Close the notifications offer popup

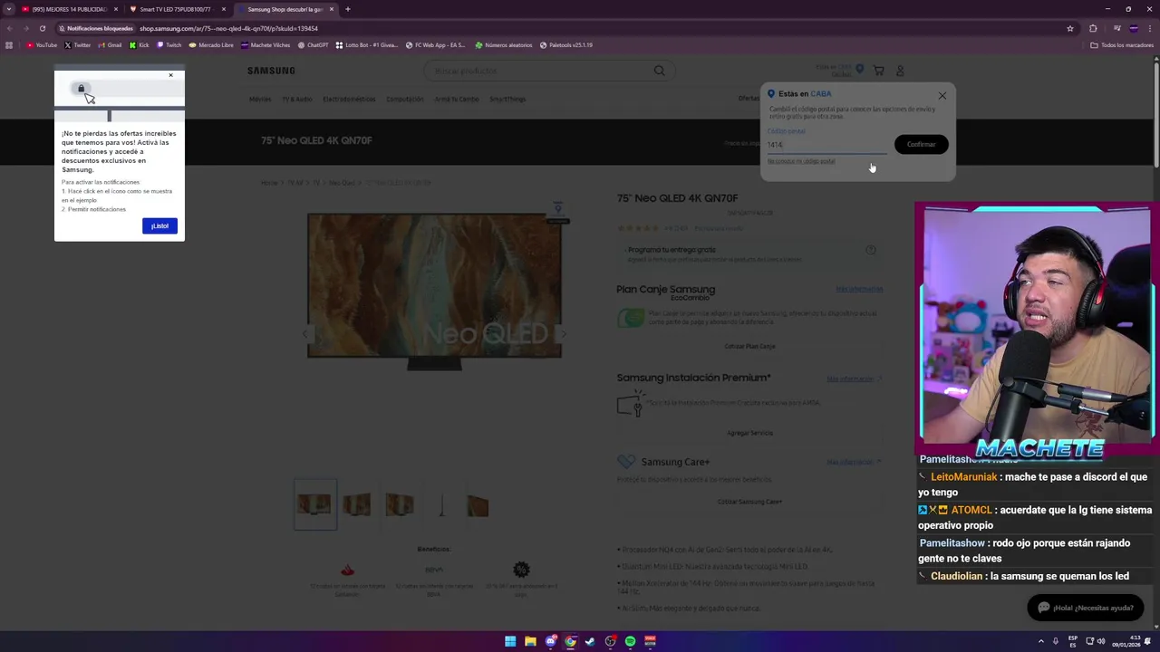coord(170,75)
